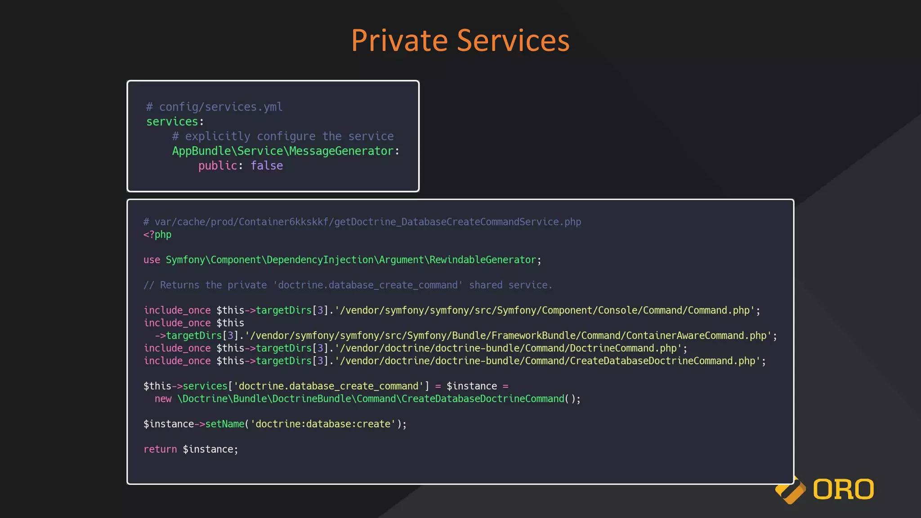The height and width of the screenshot is (518, 921).
Task: Click include_once line for Console/Command/Command.php
Action: point(452,310)
